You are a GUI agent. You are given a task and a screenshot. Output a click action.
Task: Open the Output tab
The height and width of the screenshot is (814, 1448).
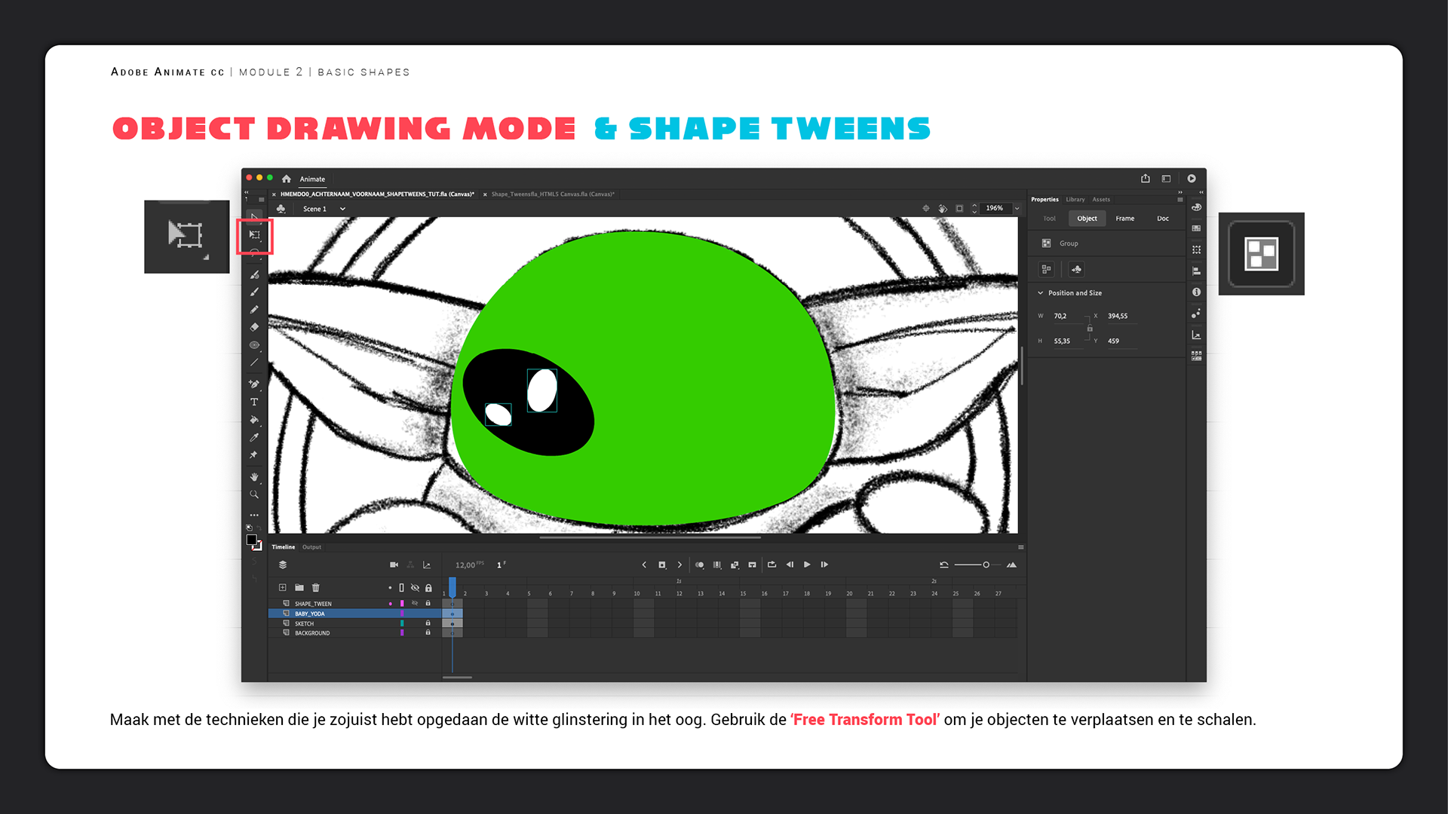[311, 547]
